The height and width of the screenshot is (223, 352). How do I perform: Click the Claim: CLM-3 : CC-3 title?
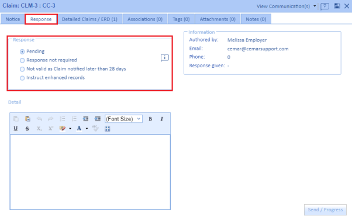pos(29,6)
